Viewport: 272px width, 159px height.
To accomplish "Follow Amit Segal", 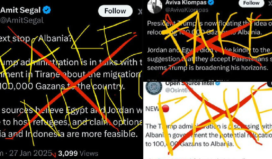I will pos(115,11).
